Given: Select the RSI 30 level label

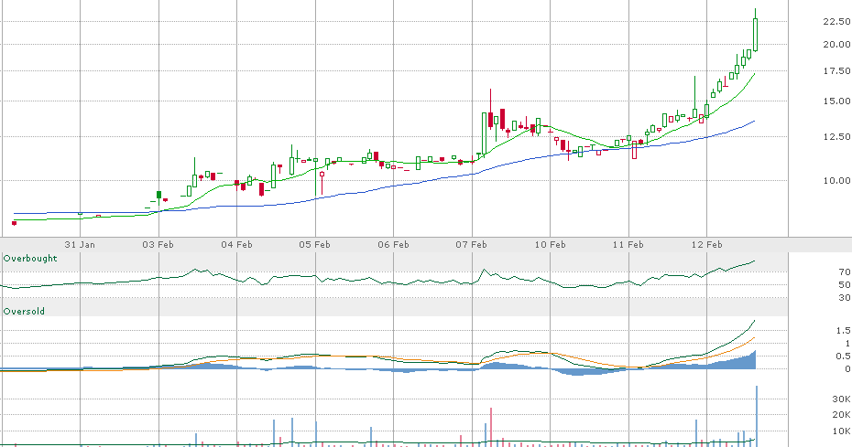Looking at the screenshot, I should (x=845, y=298).
